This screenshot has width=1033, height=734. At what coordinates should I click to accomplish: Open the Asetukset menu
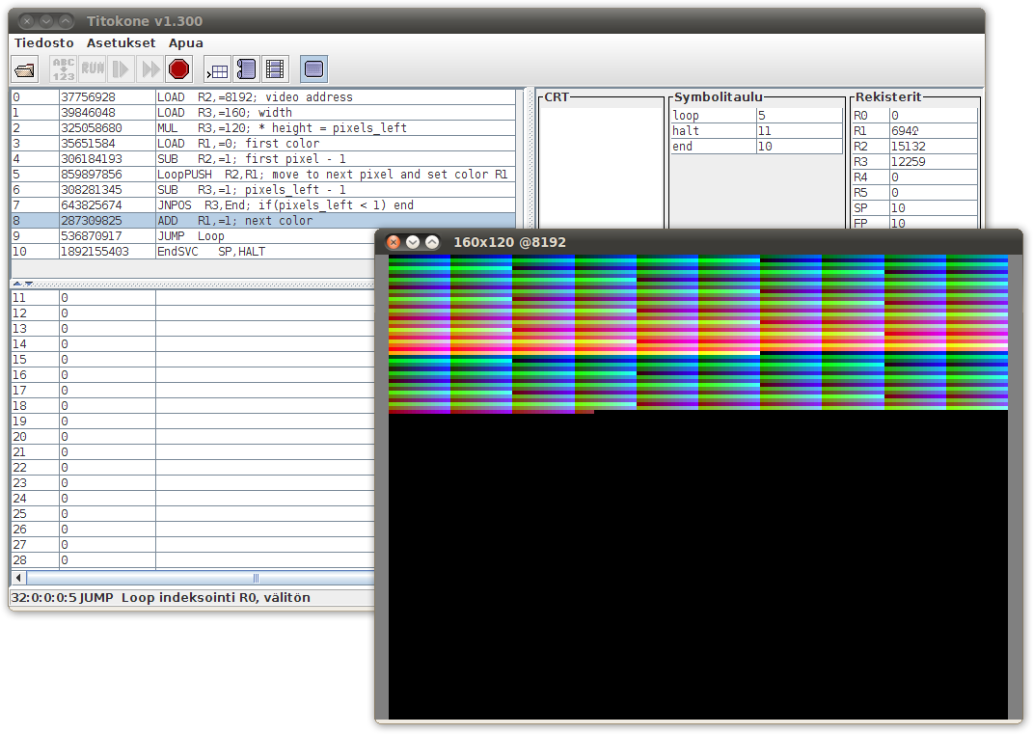pyautogui.click(x=122, y=42)
